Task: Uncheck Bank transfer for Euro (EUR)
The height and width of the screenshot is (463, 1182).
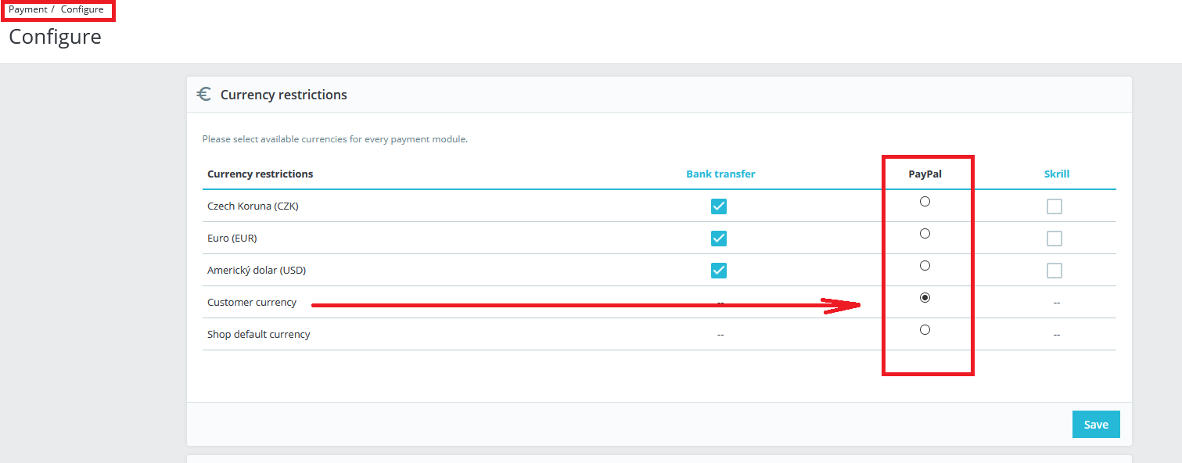Action: (719, 239)
